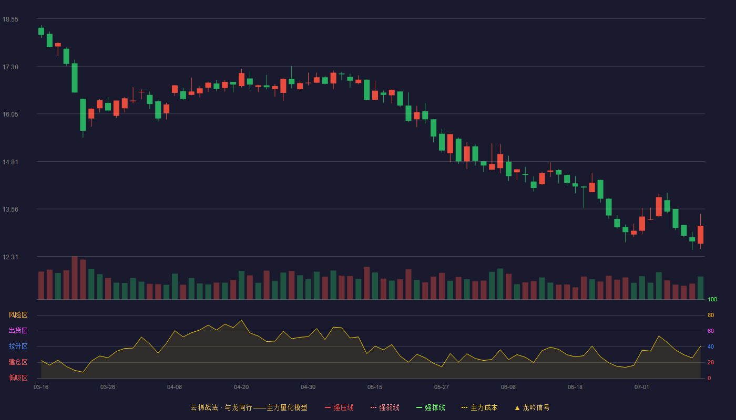Hide the 强压线 series via legend label
The image size is (736, 420).
343,407
